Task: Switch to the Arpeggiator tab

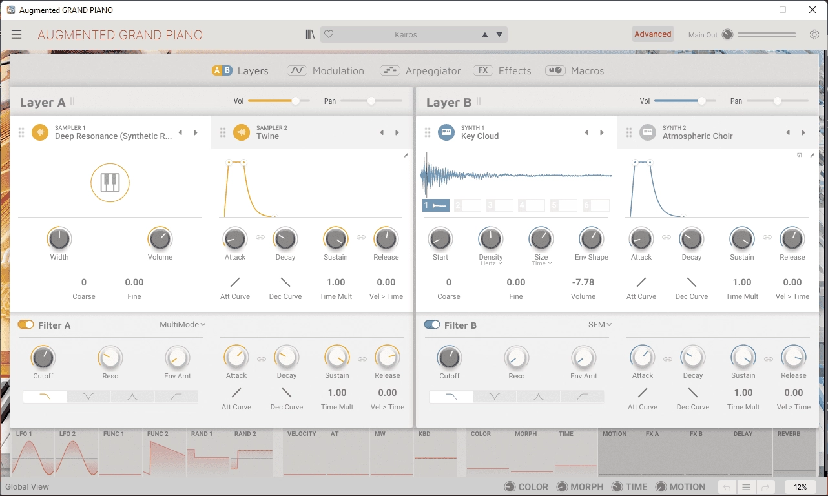Action: (420, 71)
